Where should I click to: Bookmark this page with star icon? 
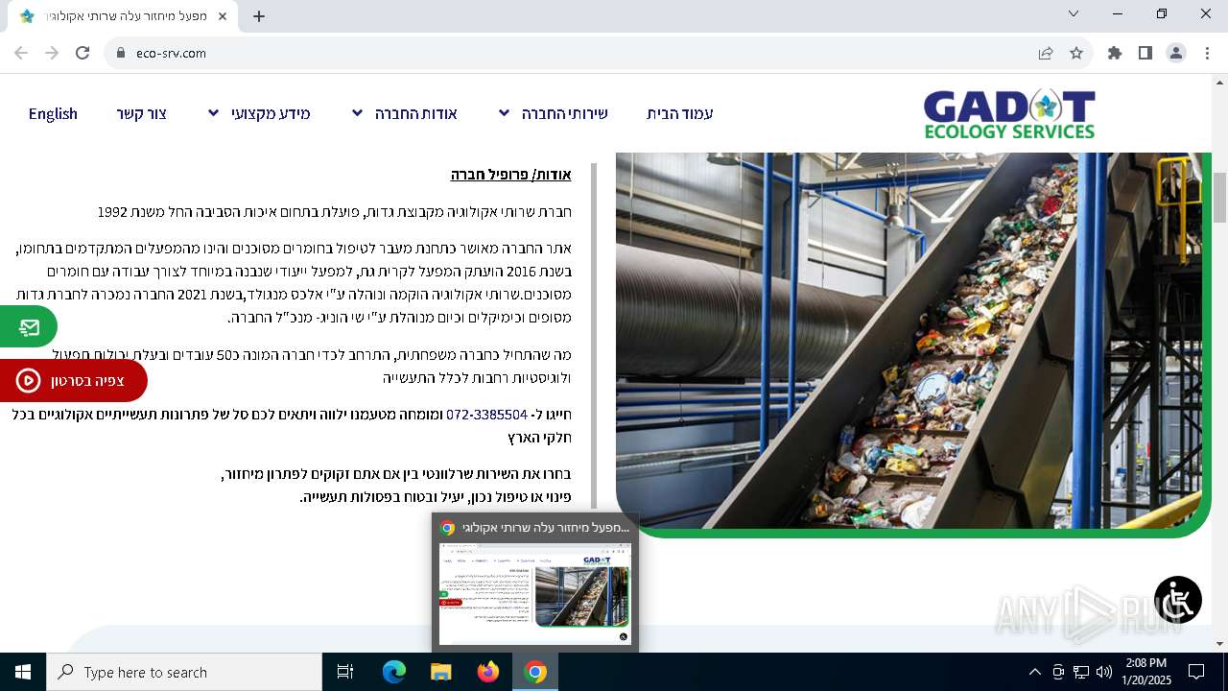(1076, 53)
